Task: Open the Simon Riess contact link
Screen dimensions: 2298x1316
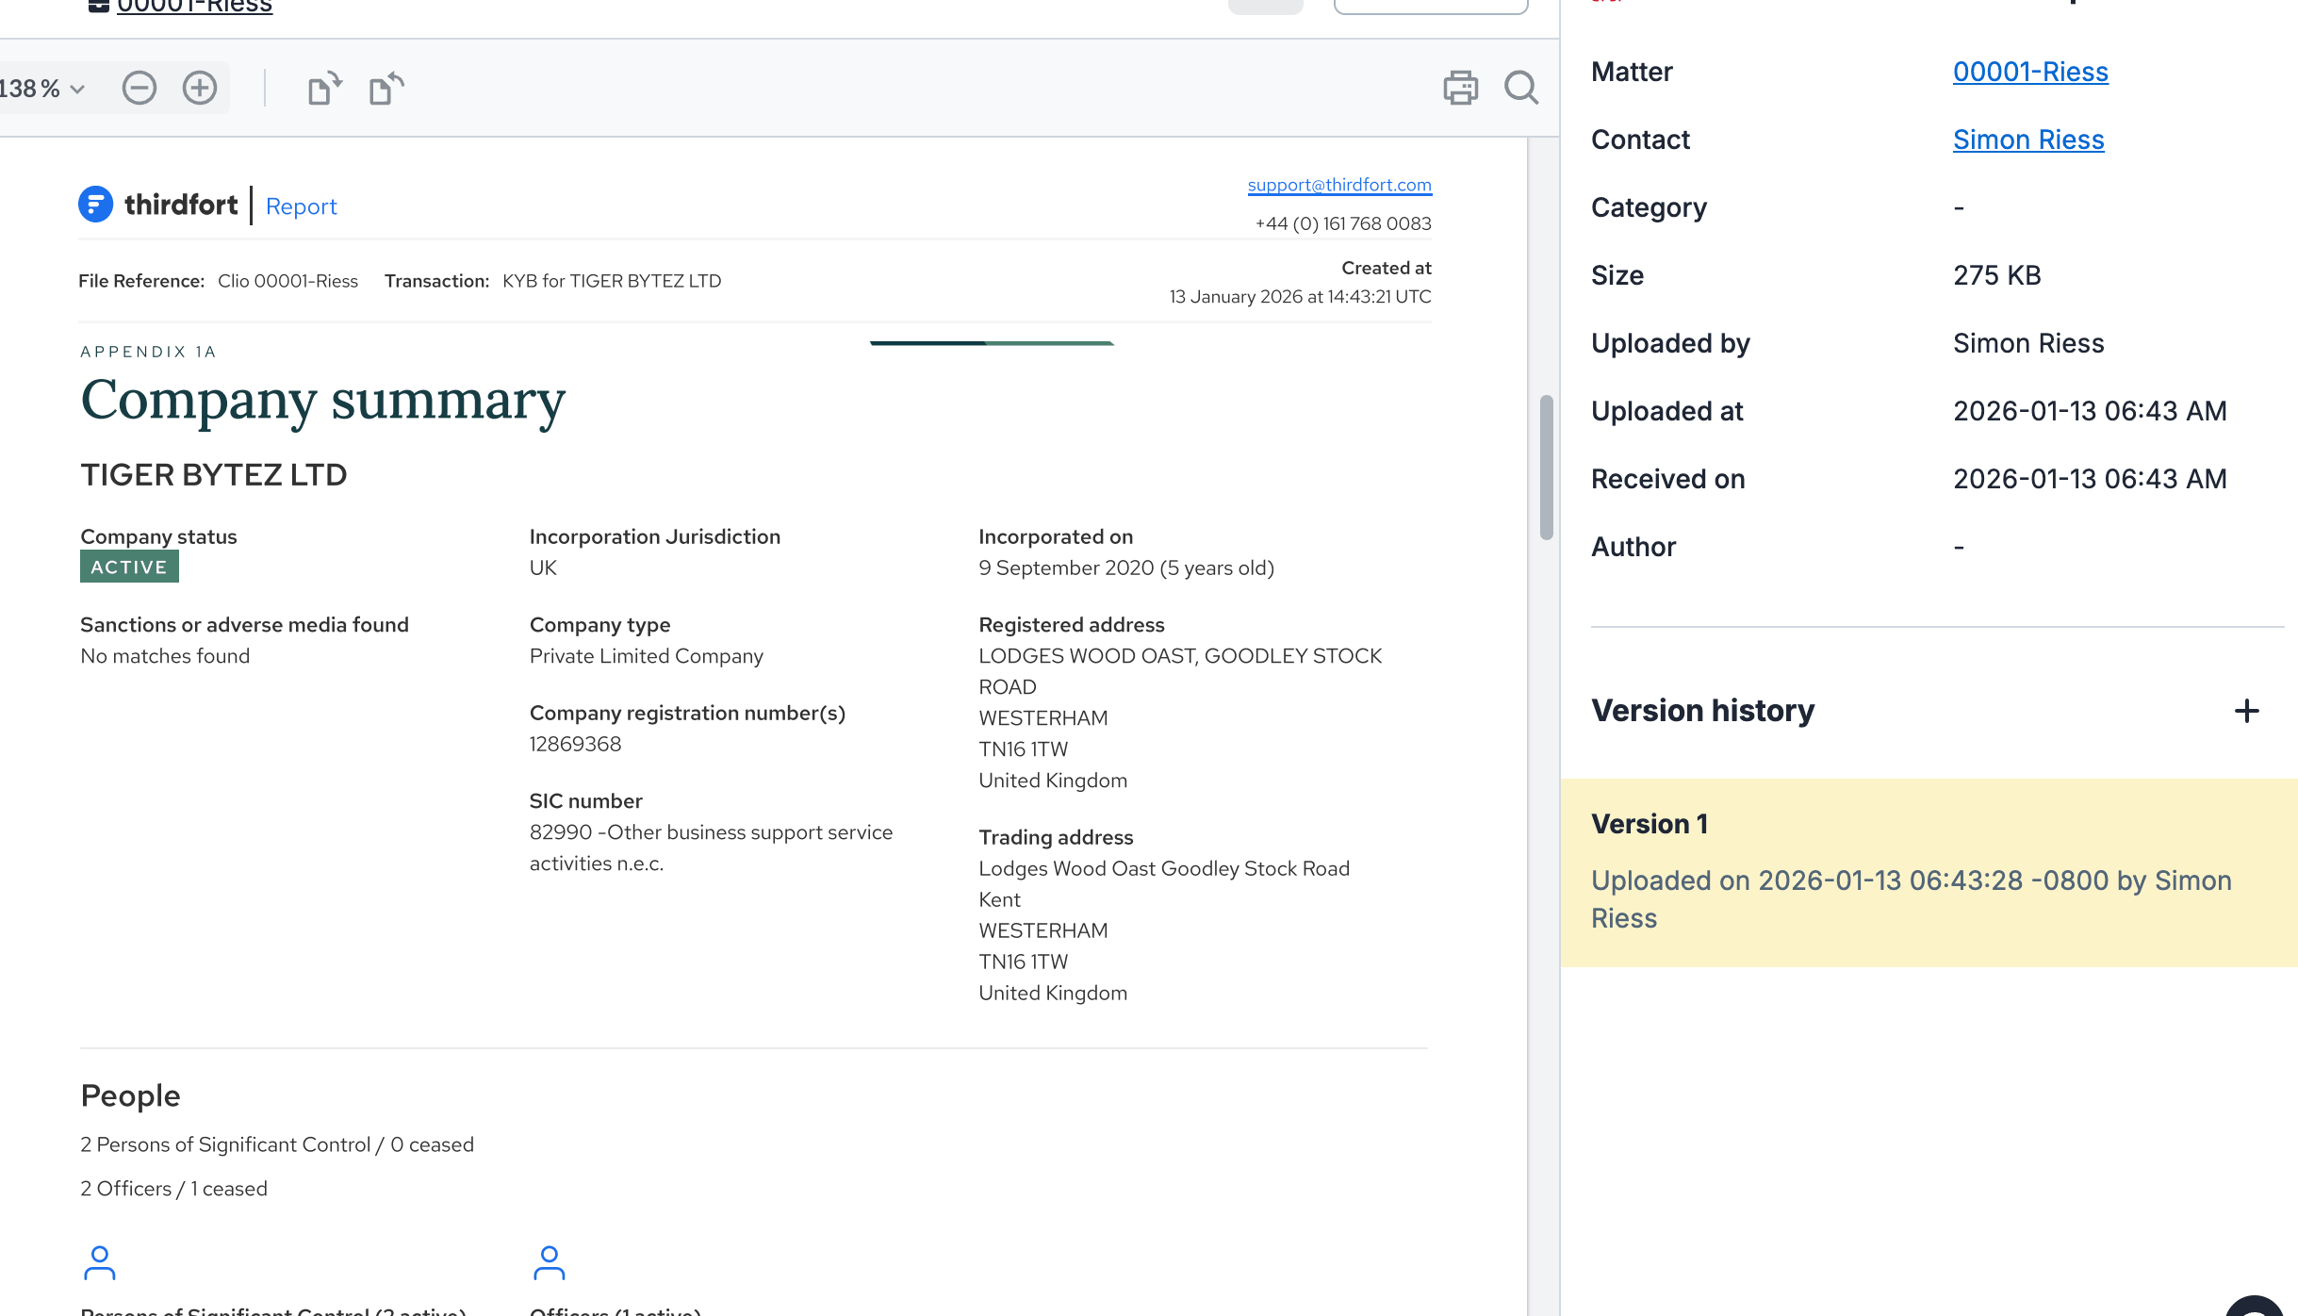Action: click(2027, 140)
